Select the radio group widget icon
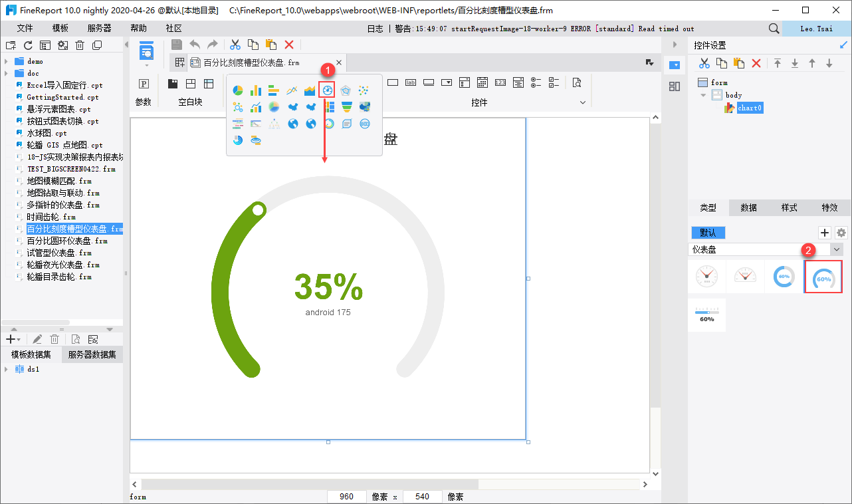The height and width of the screenshot is (504, 852). coord(536,83)
